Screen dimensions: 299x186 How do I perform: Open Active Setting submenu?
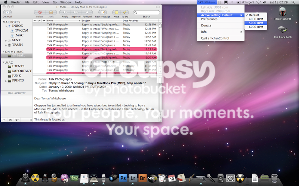[221, 15]
